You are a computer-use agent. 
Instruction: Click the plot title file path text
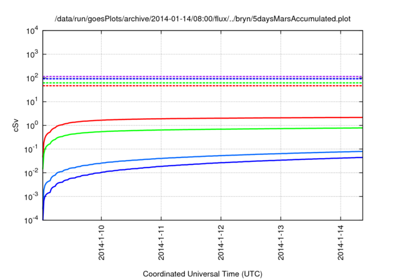click(202, 19)
